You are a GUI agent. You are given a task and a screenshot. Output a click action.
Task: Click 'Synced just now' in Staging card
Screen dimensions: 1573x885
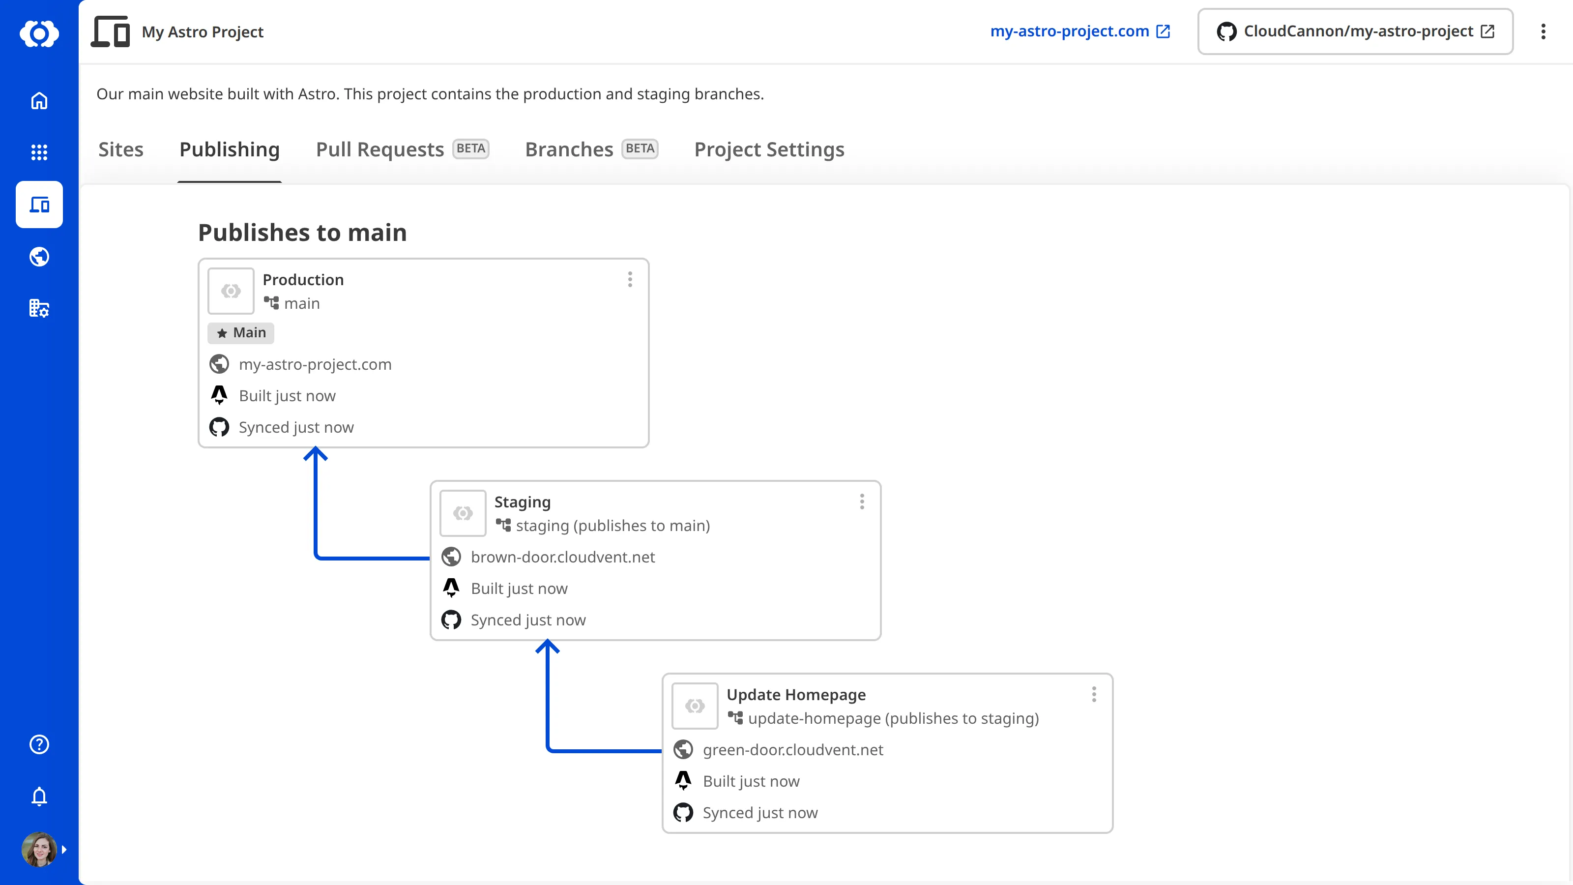tap(528, 620)
